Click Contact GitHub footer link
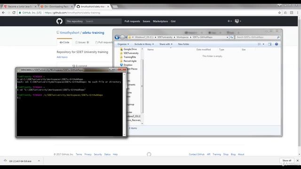The height and width of the screenshot is (169, 301). coord(197,154)
